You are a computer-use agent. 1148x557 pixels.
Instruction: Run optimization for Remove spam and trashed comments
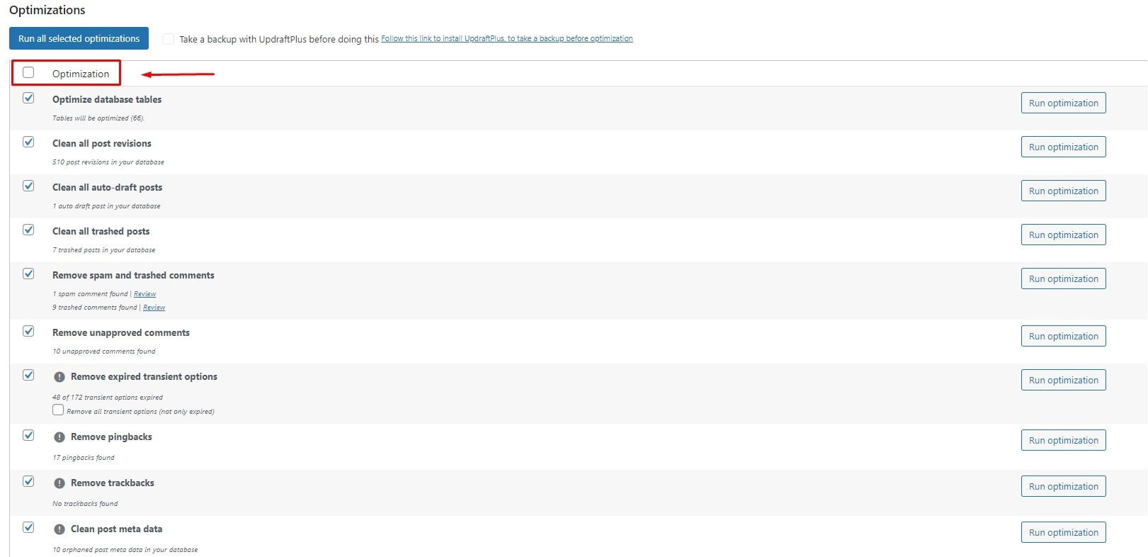pyautogui.click(x=1063, y=278)
